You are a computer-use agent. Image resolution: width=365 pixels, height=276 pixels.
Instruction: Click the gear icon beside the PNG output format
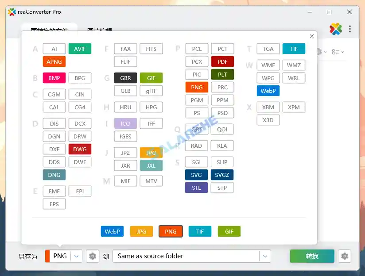93,256
